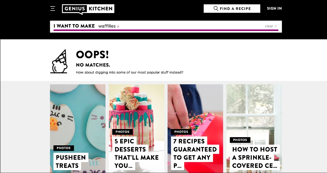Screen dimensions: 327x173
Task: Open the Find a Recipe button
Action: pos(232,8)
